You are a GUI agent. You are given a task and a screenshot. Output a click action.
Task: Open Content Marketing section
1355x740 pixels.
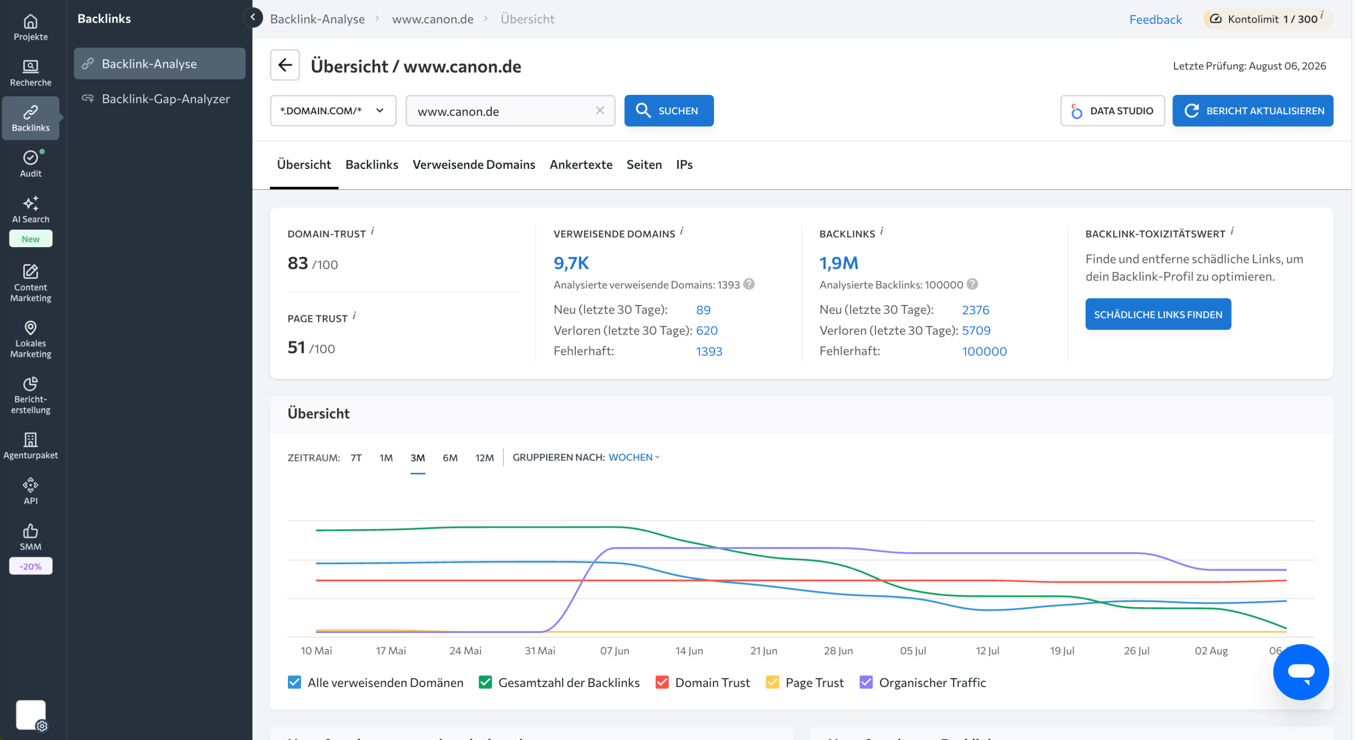31,283
